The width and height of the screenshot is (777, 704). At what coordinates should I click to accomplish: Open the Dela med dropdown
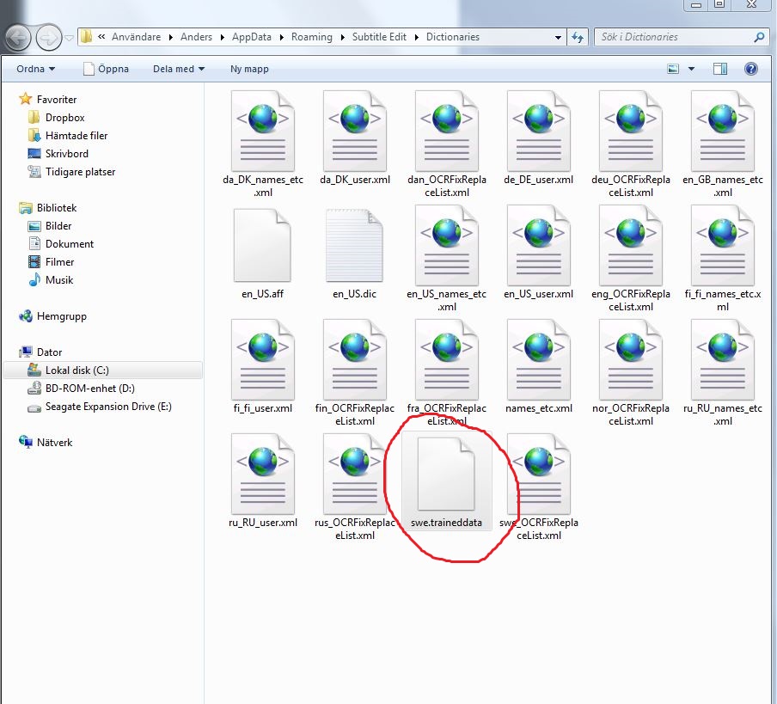tap(179, 69)
